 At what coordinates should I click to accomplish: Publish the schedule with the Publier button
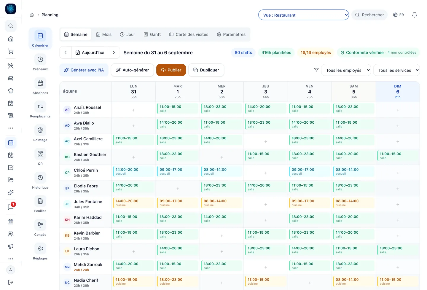click(x=171, y=70)
